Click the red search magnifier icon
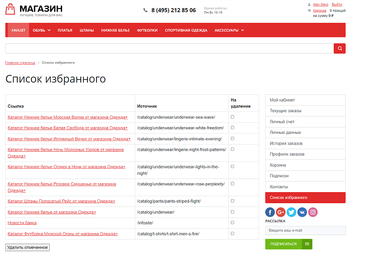378x255 pixels. pyautogui.click(x=339, y=48)
